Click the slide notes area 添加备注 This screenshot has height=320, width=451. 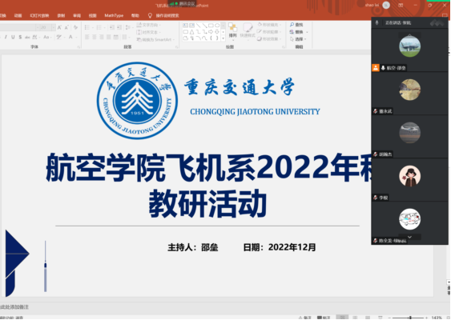[15, 307]
